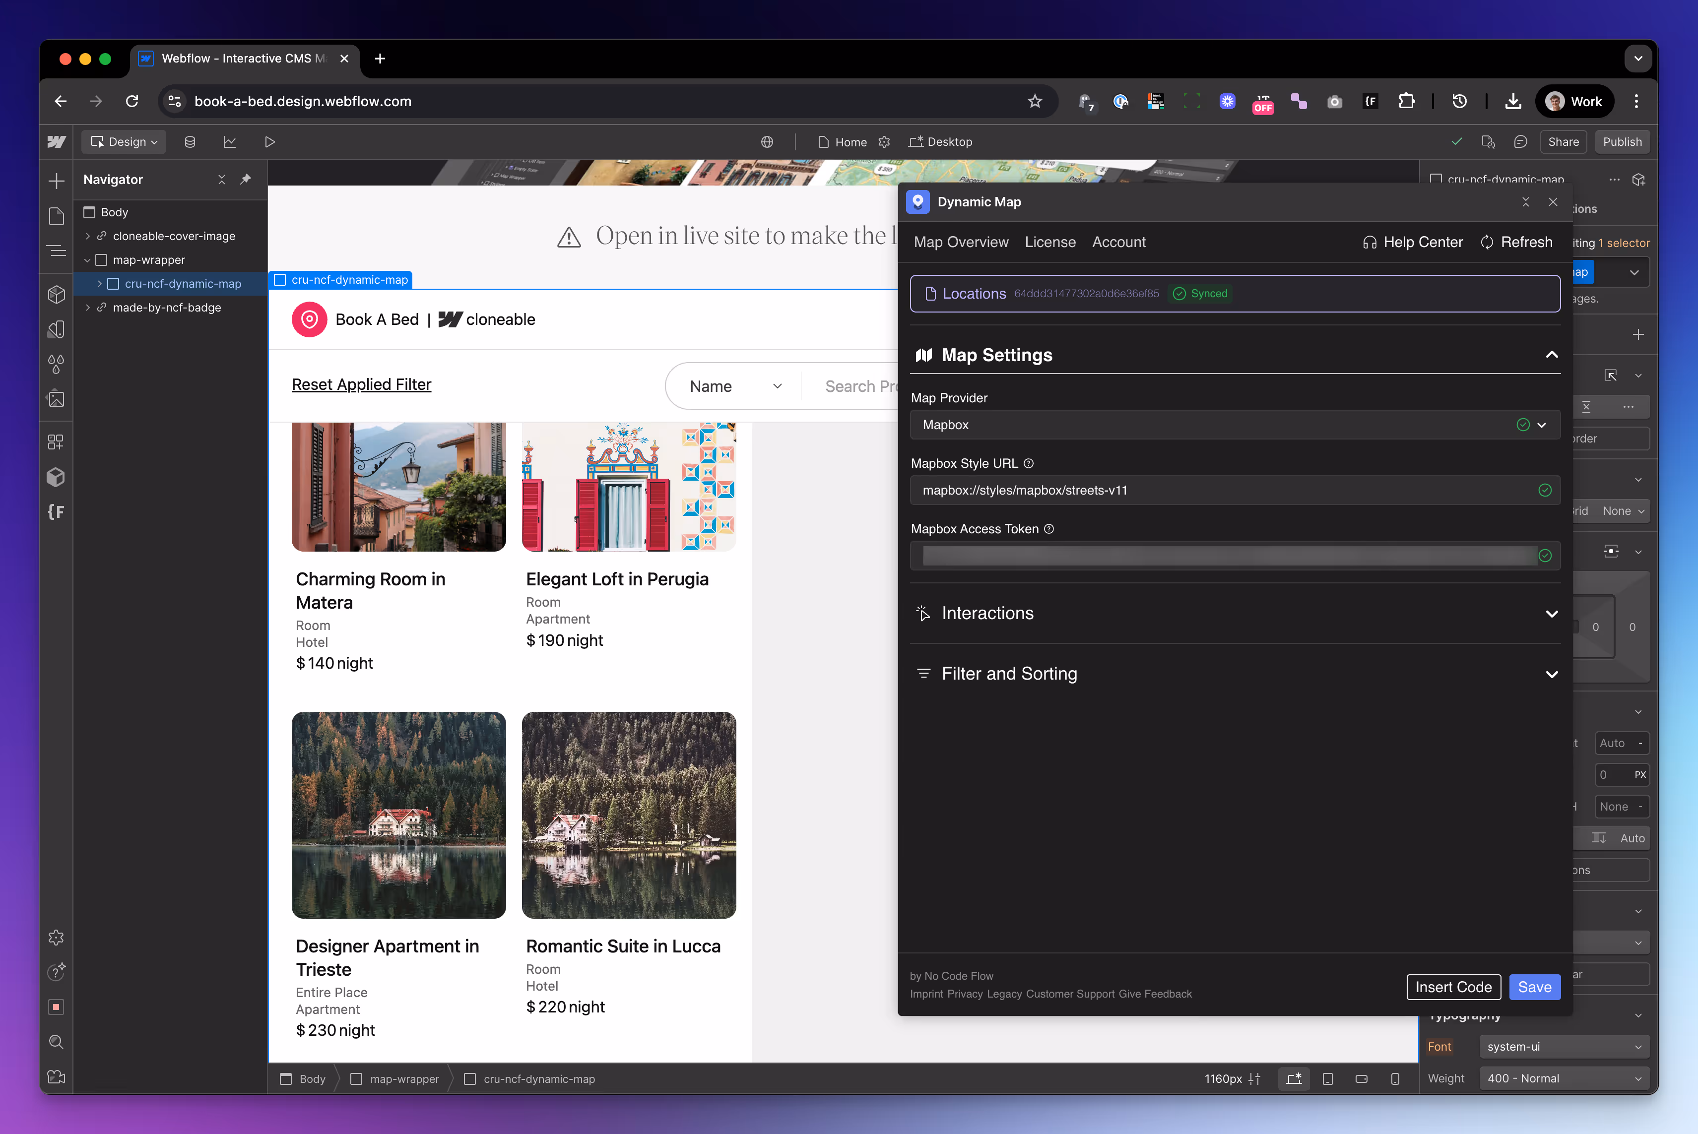Open the Font system-ui dropdown

(x=1564, y=1047)
